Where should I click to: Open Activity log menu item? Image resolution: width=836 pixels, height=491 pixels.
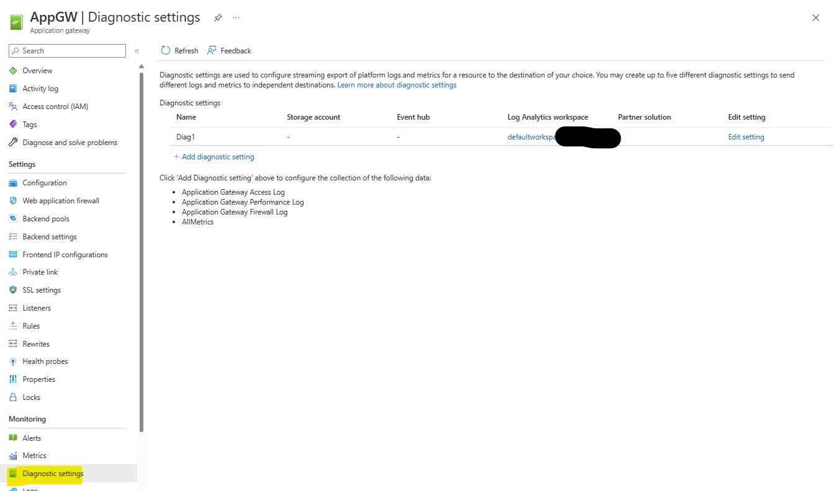(x=40, y=89)
